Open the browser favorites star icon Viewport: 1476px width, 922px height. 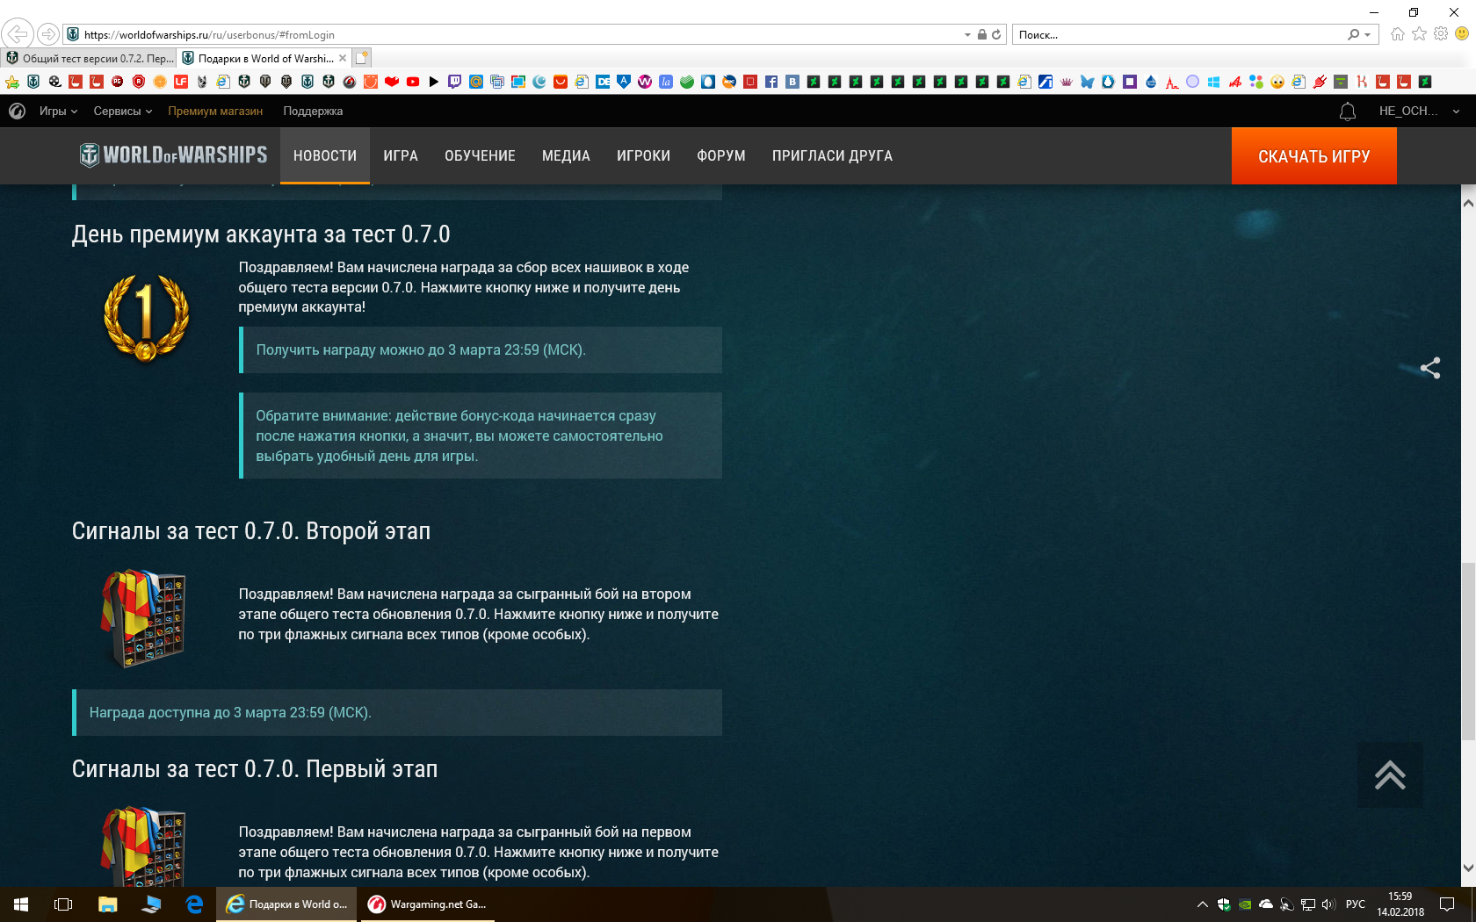pos(1419,34)
